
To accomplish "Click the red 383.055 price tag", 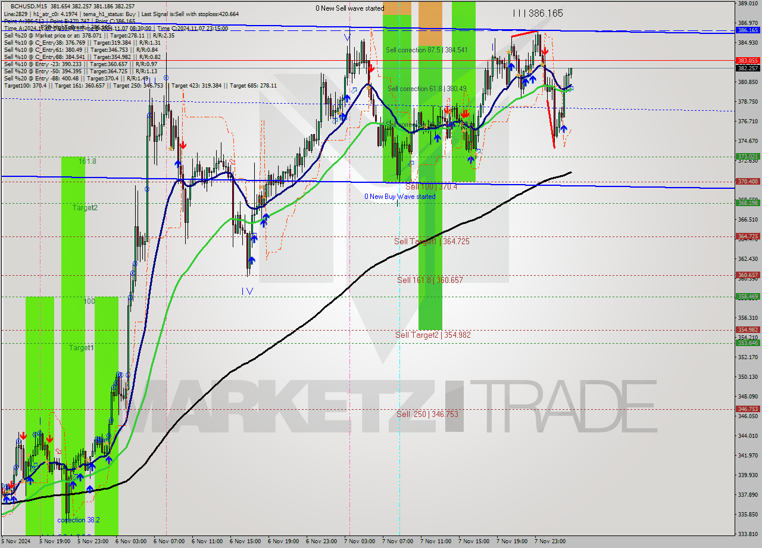I will point(748,61).
